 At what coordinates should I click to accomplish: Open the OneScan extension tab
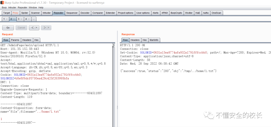[216, 13]
